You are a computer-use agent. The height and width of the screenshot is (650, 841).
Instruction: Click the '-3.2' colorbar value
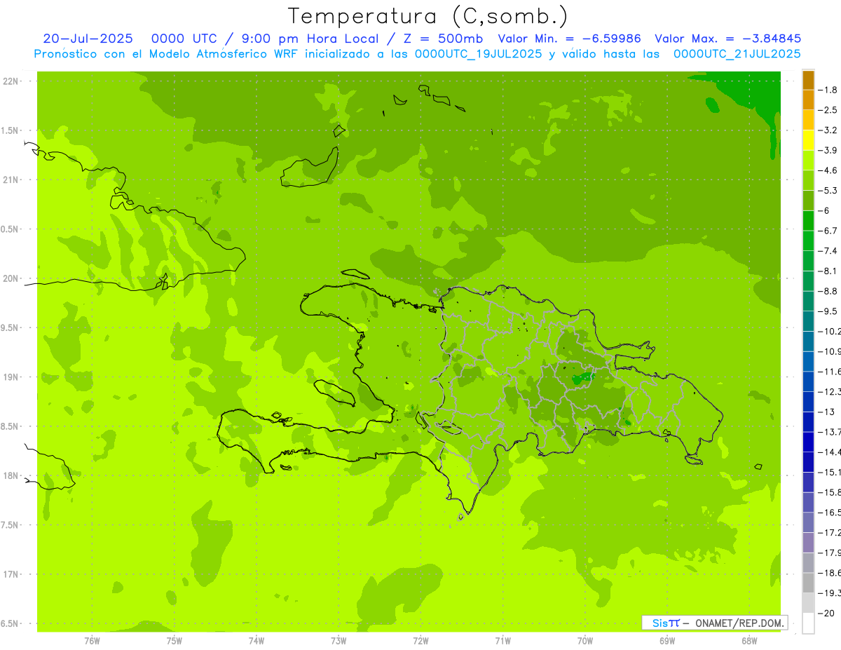828,130
